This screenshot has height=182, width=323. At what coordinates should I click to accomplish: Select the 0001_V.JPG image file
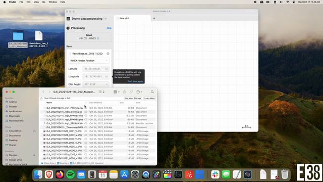click(98, 131)
